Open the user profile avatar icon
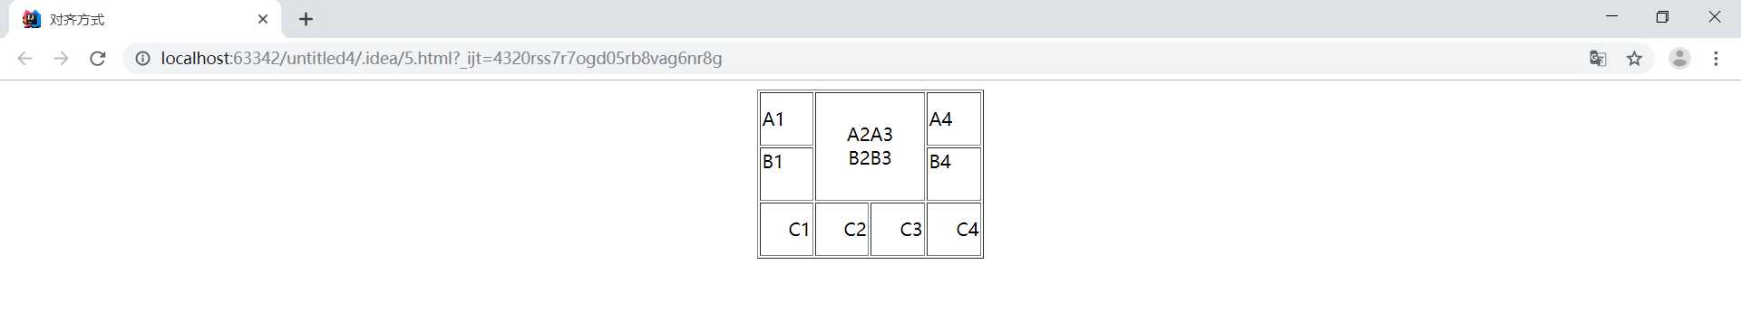 pyautogui.click(x=1679, y=59)
